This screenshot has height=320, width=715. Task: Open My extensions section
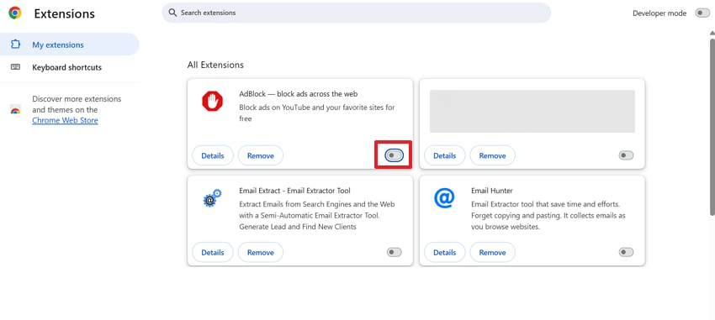click(69, 45)
